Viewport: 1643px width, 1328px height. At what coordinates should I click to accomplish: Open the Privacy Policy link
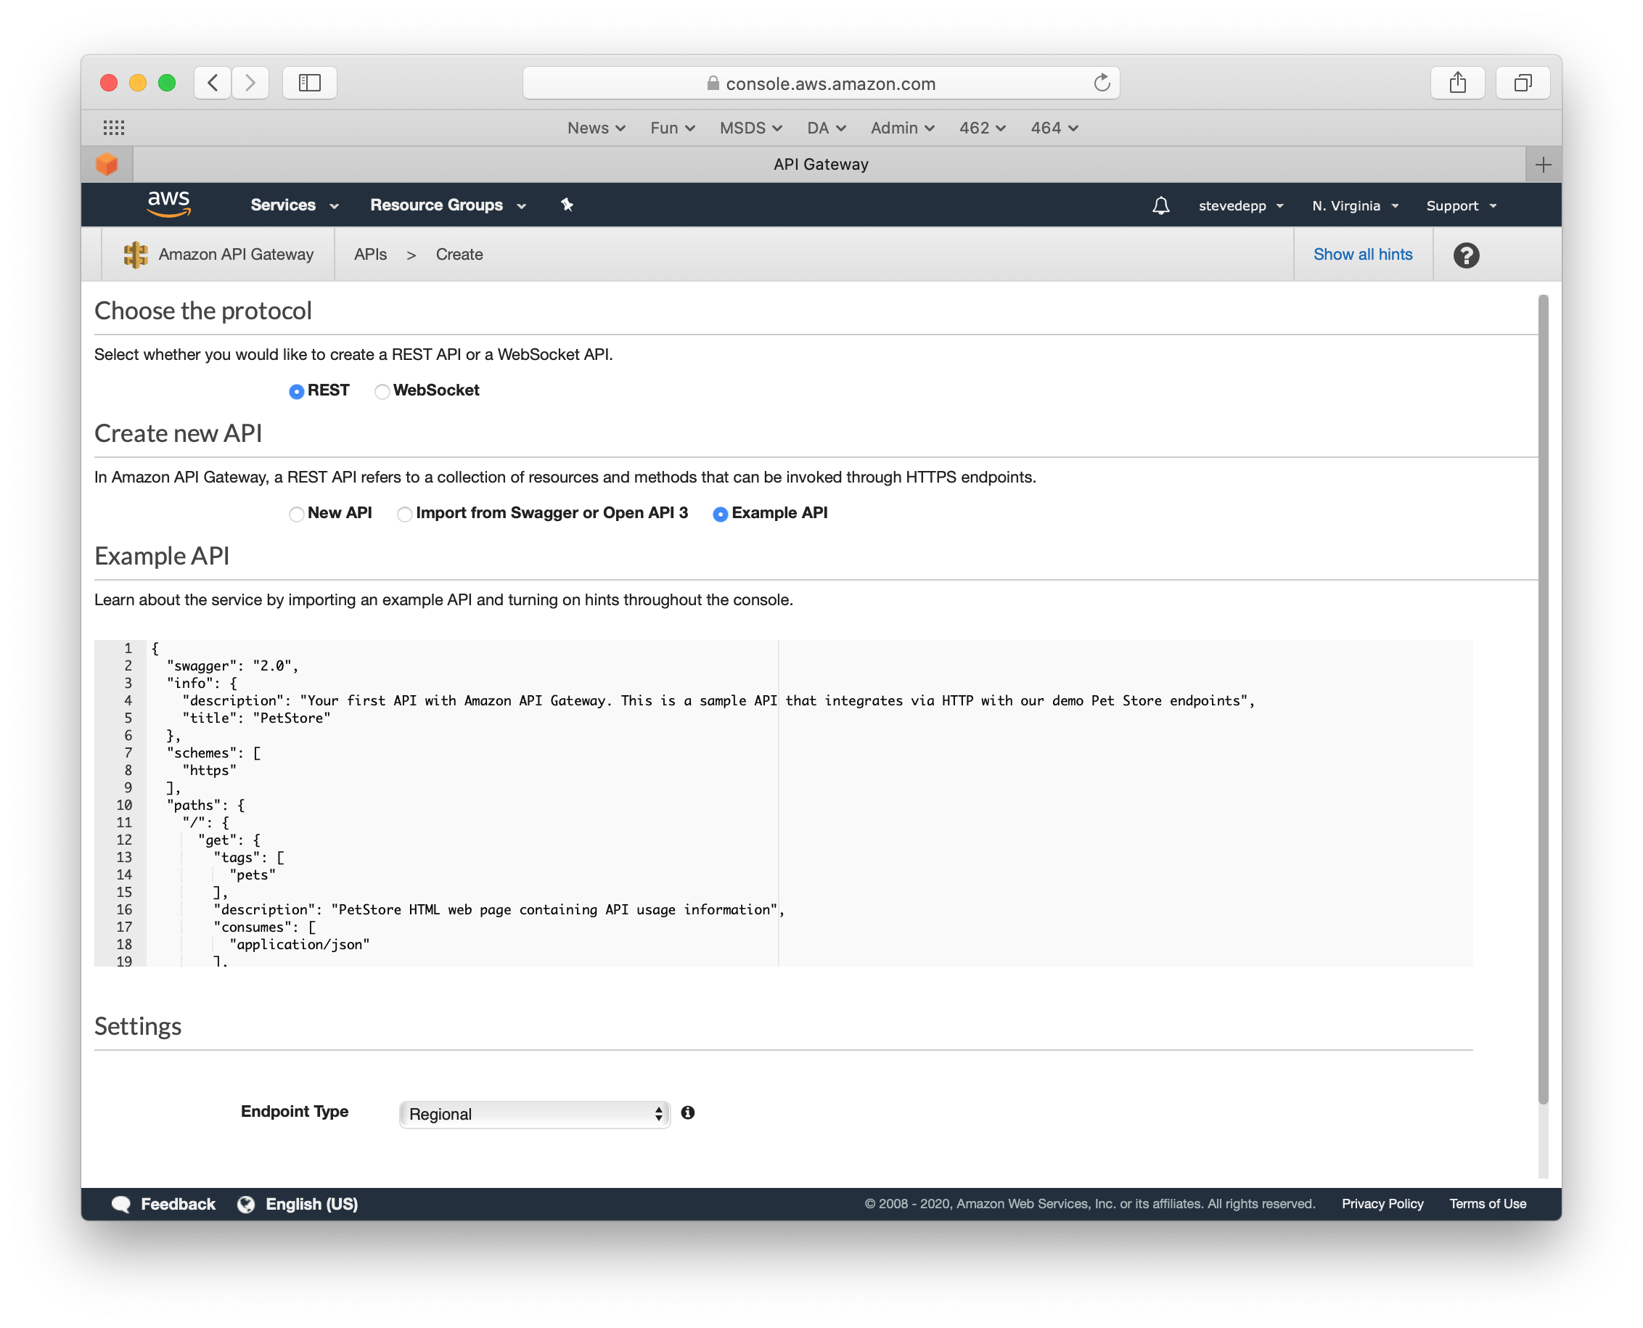click(x=1382, y=1204)
